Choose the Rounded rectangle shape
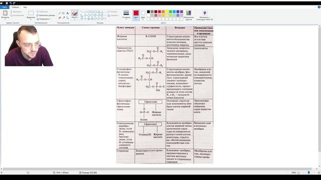The image size is (321, 180). click(95, 12)
